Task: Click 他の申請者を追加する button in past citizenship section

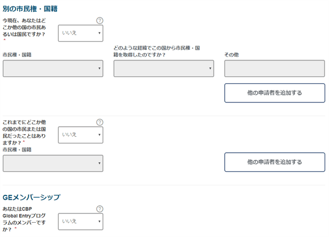Action: 275,162
